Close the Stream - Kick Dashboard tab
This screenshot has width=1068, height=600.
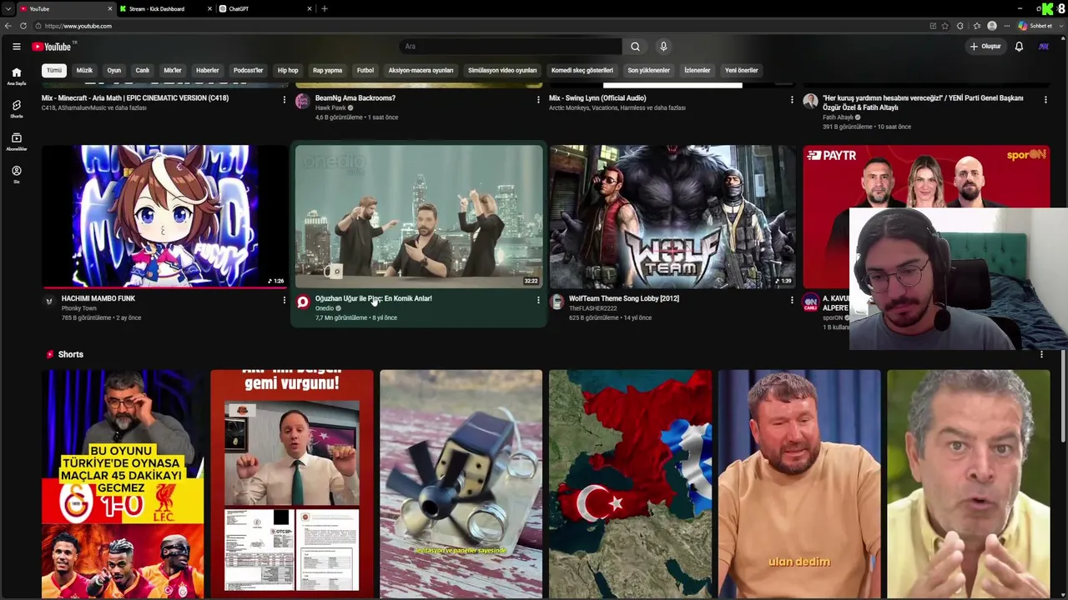tap(210, 8)
